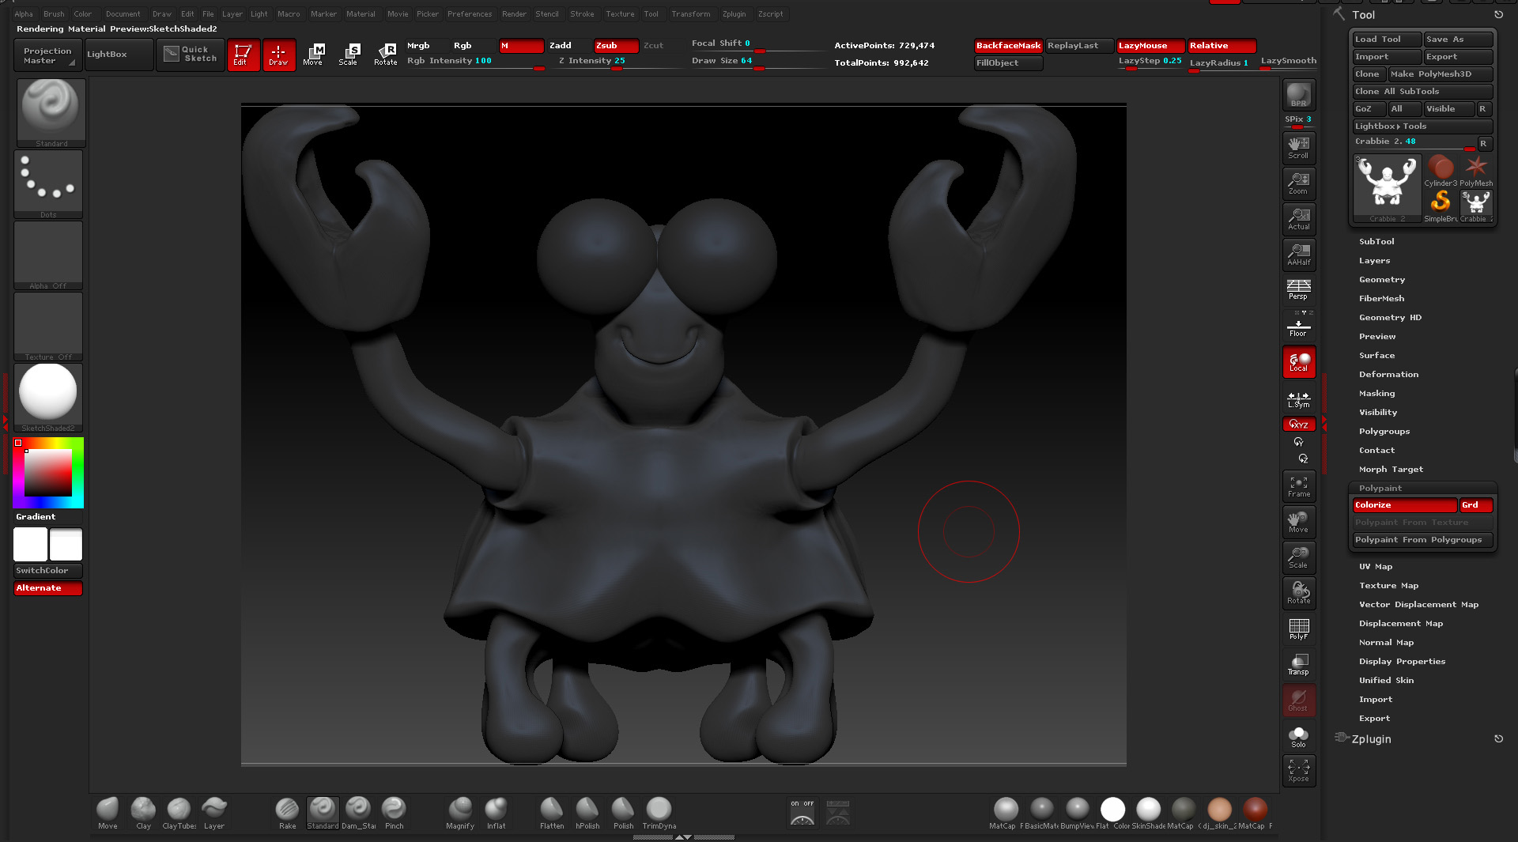
Task: Toggle PolyF wireframe display
Action: pyautogui.click(x=1299, y=629)
